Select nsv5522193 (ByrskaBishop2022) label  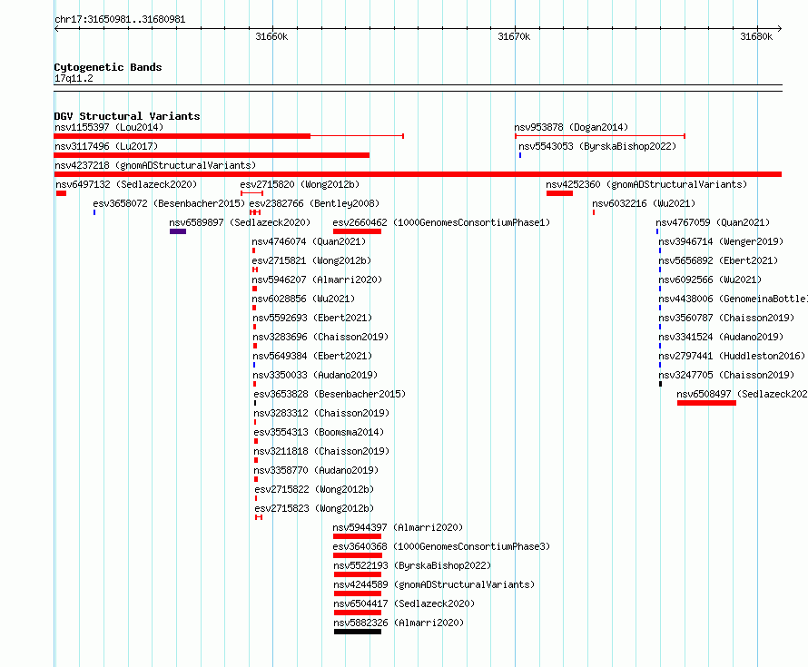(x=412, y=565)
